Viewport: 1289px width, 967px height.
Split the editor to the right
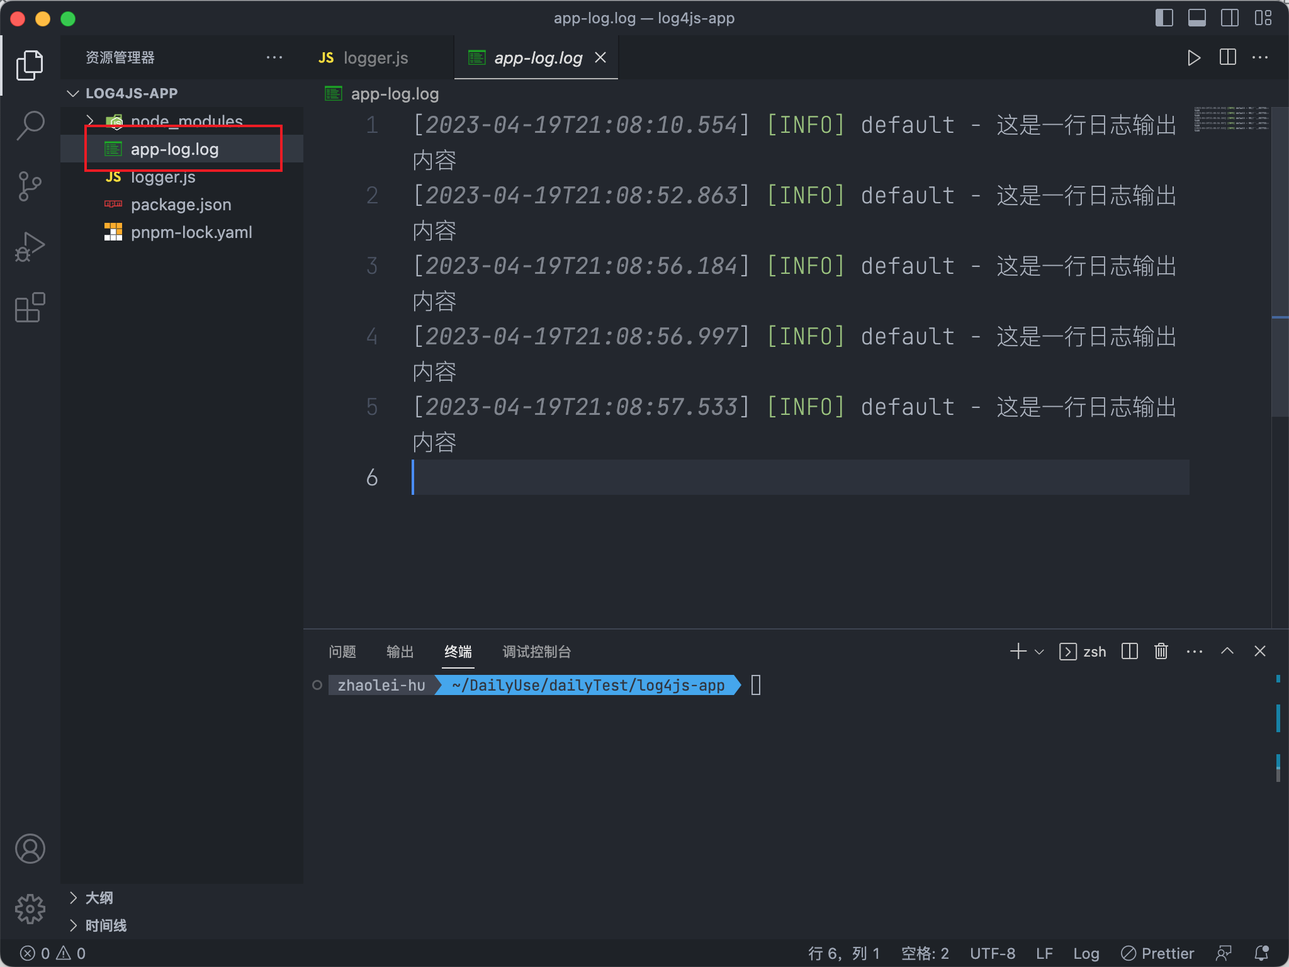(x=1227, y=58)
